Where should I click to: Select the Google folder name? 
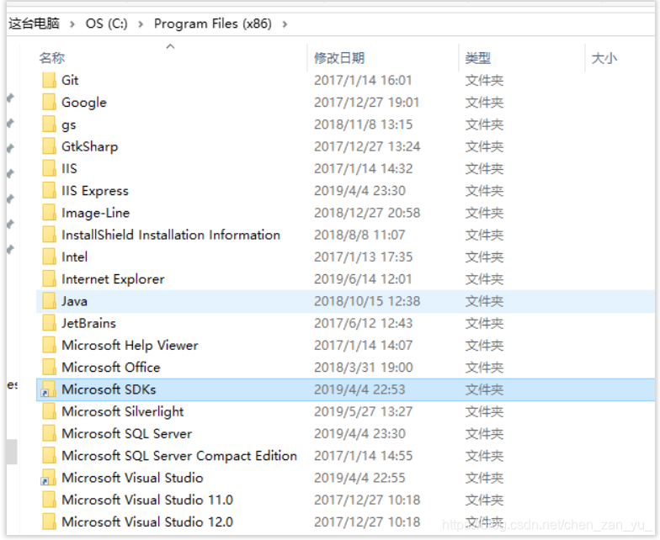point(84,103)
